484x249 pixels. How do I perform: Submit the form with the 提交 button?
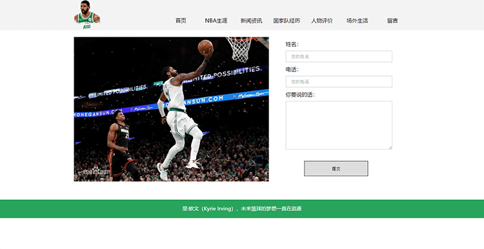click(x=336, y=168)
